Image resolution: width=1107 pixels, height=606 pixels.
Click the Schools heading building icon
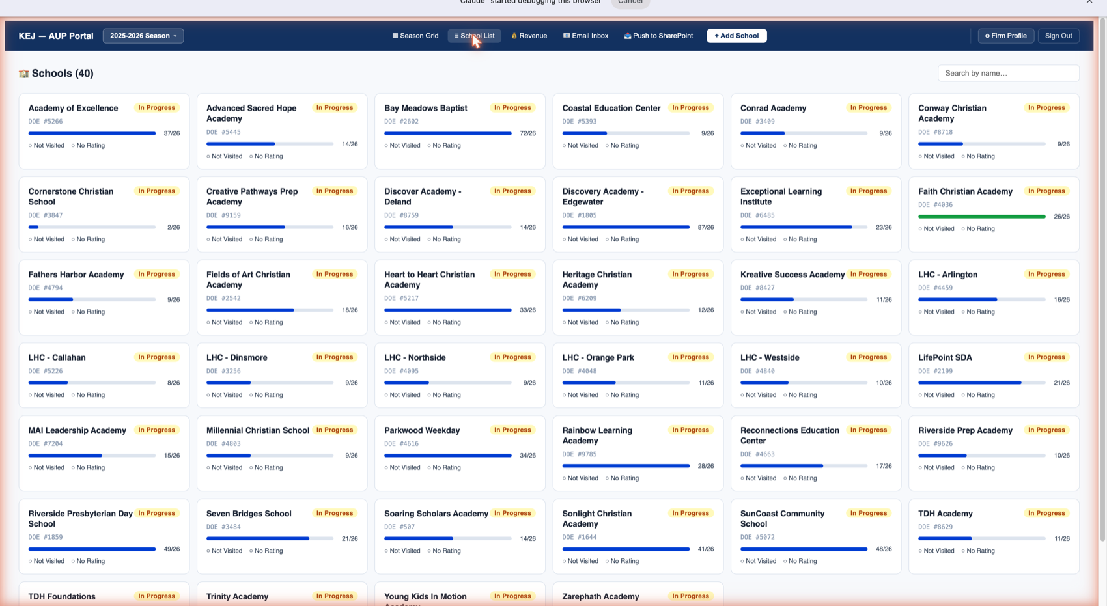click(x=24, y=74)
